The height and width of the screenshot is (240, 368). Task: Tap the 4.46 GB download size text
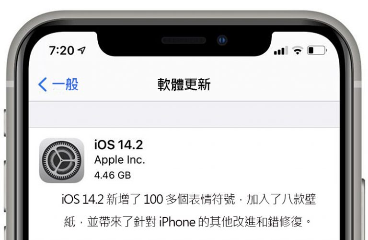coord(113,175)
